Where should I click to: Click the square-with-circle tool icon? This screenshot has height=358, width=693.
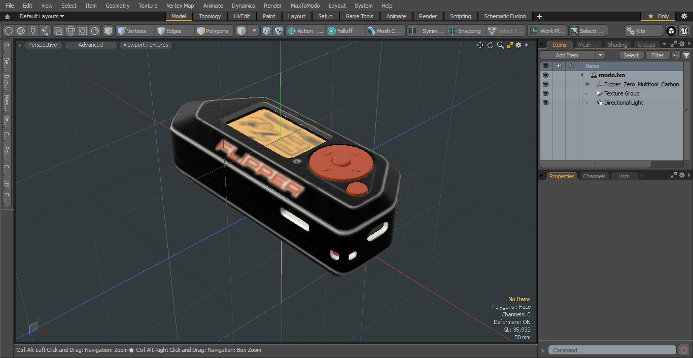[83, 31]
